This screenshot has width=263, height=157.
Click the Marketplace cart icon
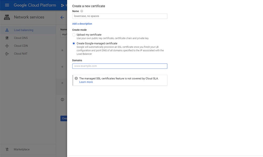7,149
